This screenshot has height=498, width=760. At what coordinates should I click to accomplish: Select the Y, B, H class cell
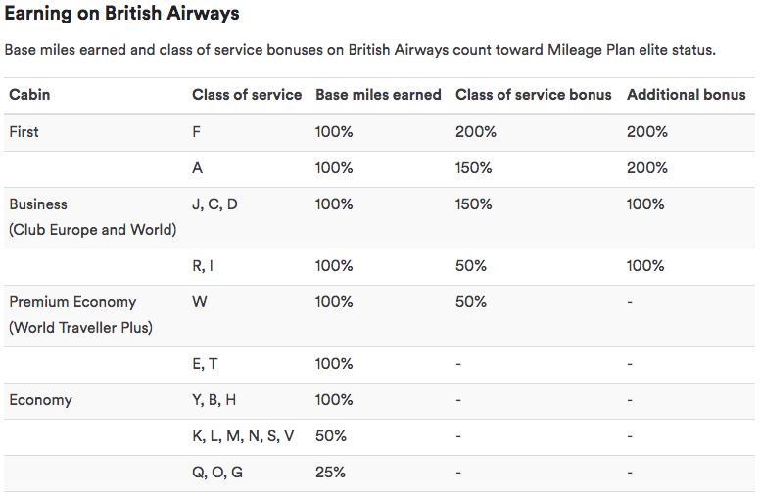pyautogui.click(x=214, y=400)
